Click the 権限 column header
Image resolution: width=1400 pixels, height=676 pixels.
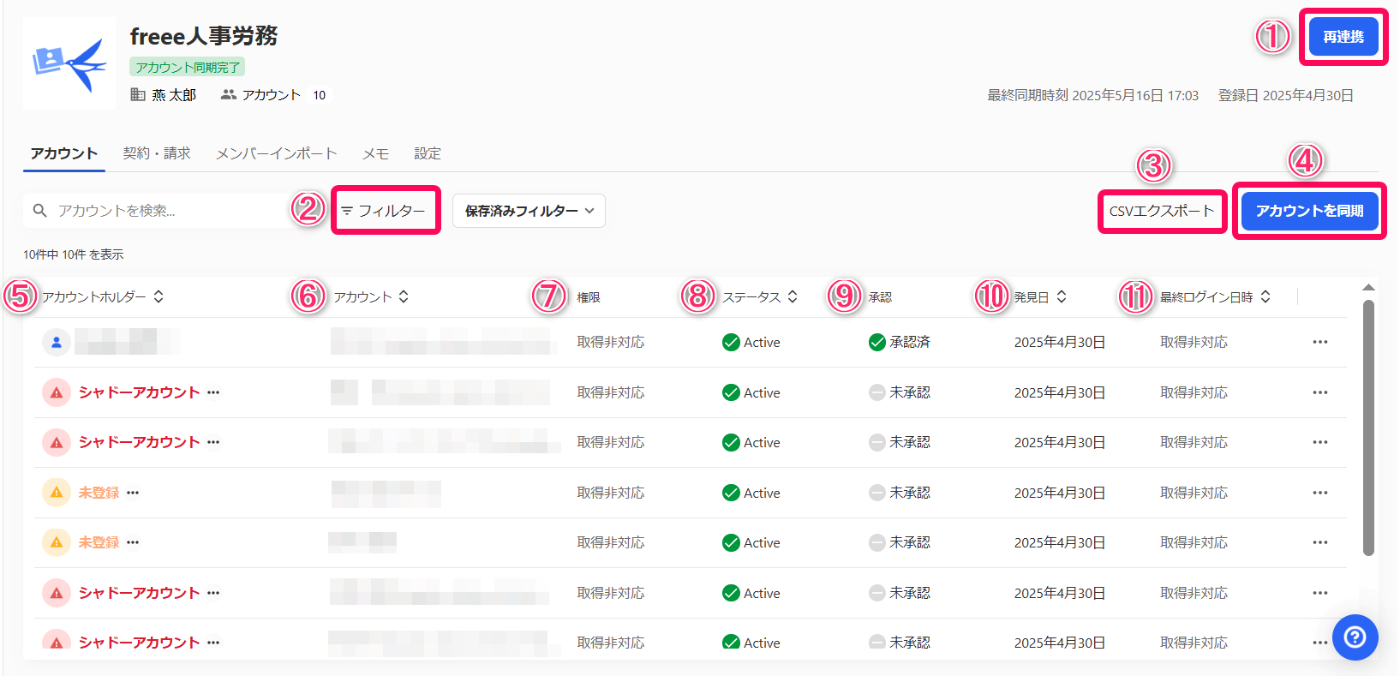pos(589,297)
